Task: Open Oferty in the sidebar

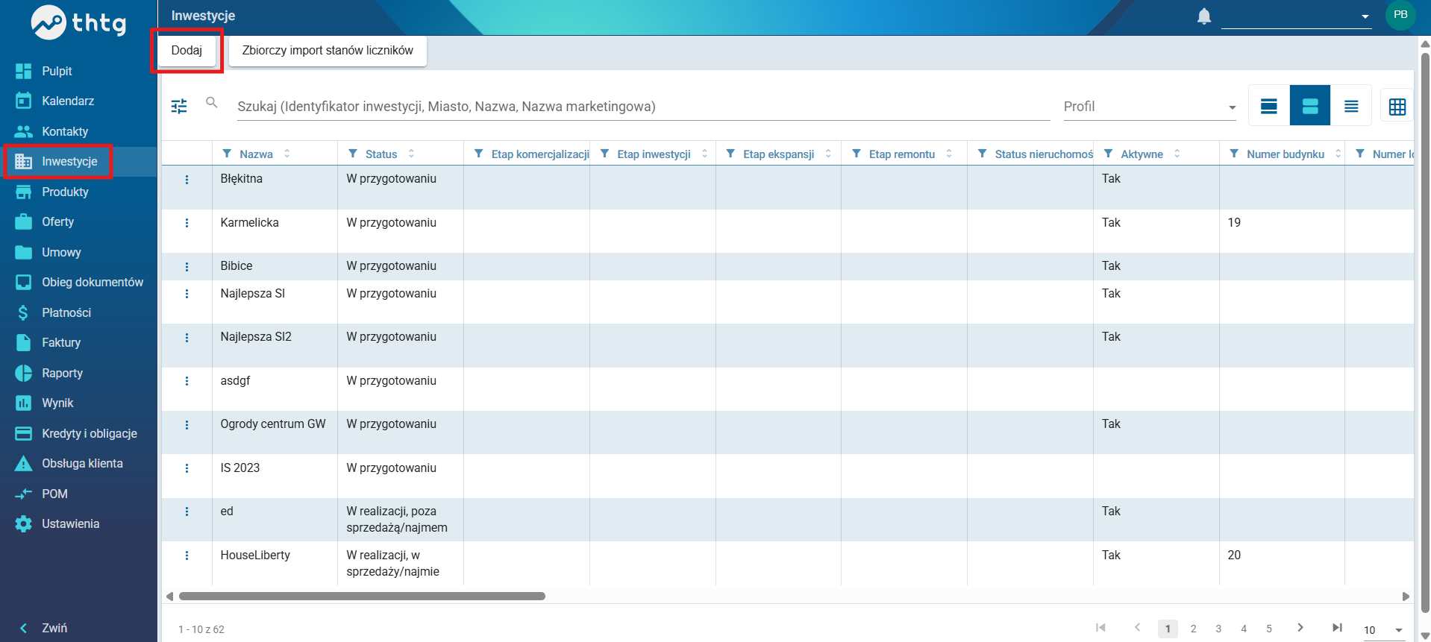Action: [78, 221]
